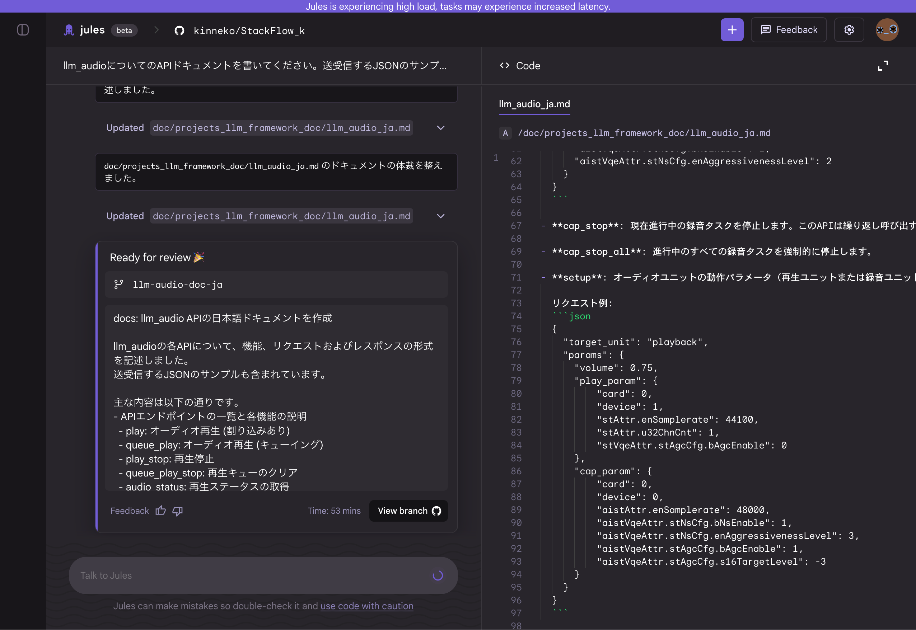Open the GitHub repository icon
The height and width of the screenshot is (630, 916).
[x=179, y=30]
